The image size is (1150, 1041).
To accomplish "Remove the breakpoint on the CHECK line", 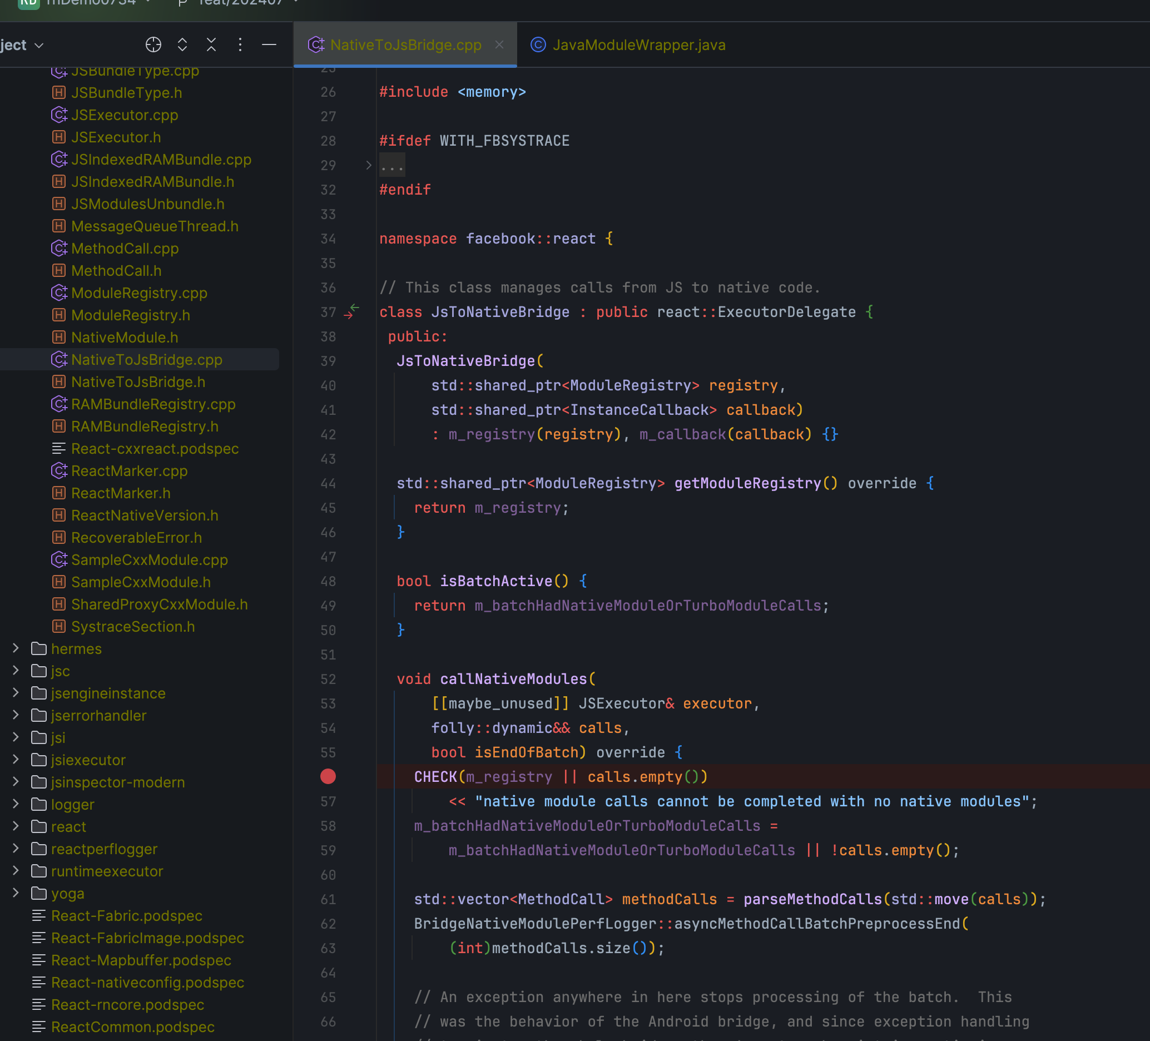I will pyautogui.click(x=328, y=776).
